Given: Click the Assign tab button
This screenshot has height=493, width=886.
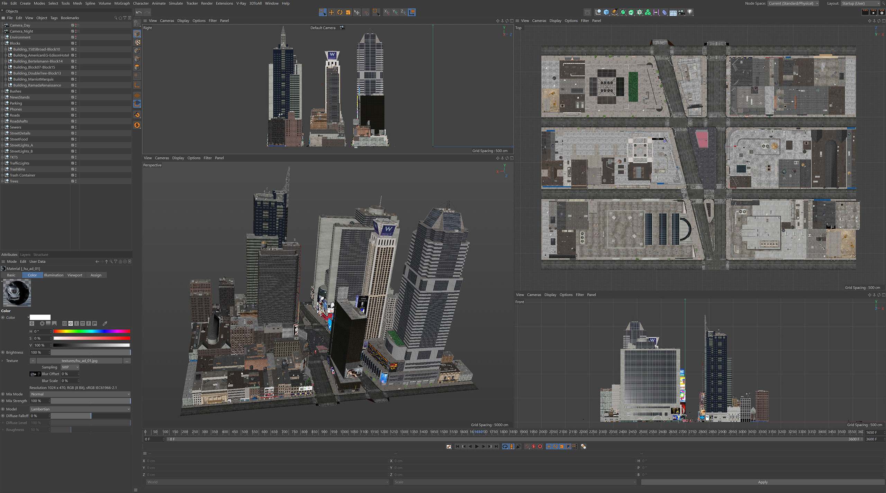Looking at the screenshot, I should tap(96, 275).
